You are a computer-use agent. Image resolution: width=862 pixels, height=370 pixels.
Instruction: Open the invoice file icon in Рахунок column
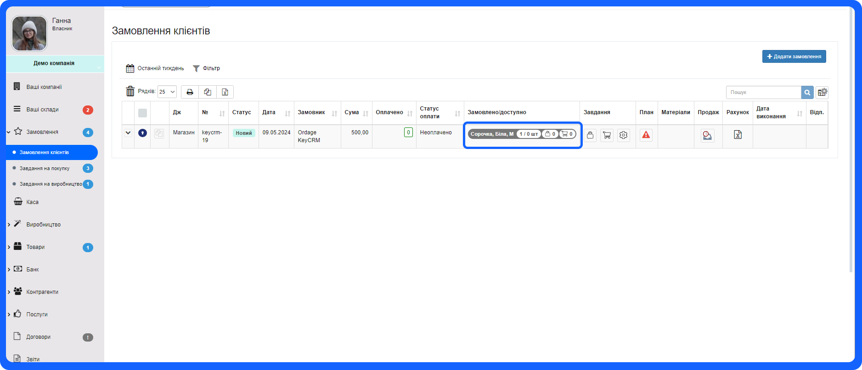click(738, 135)
